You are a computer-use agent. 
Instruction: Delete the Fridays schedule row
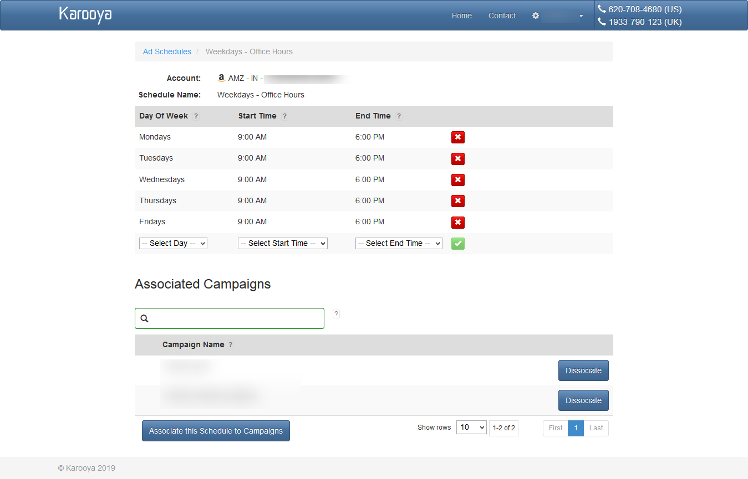457,223
